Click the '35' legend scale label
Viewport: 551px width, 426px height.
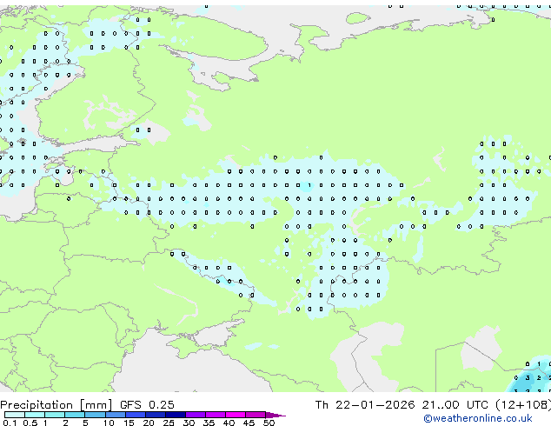pos(209,423)
